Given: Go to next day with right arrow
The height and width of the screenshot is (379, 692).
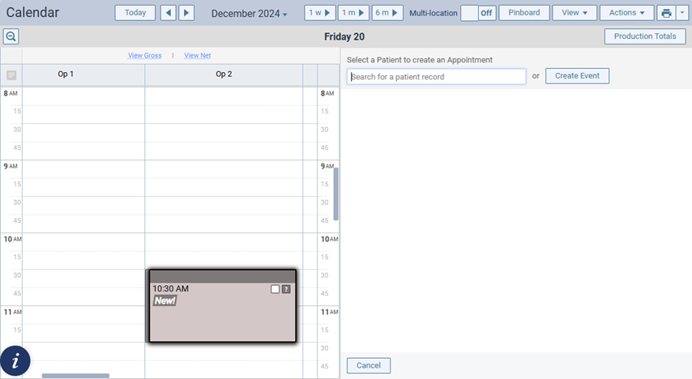Looking at the screenshot, I should (186, 13).
